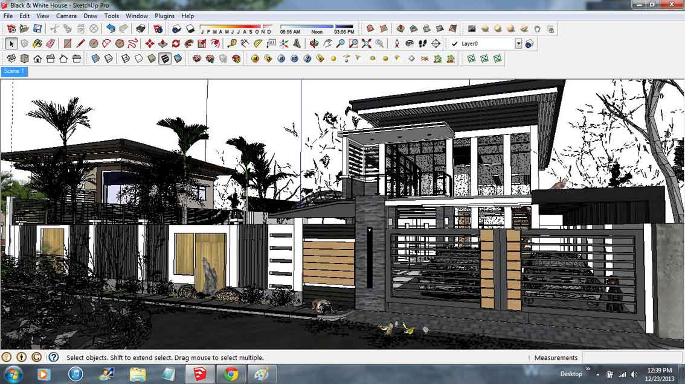
Task: Open the Layer0 dropdown arrow
Action: click(x=518, y=43)
